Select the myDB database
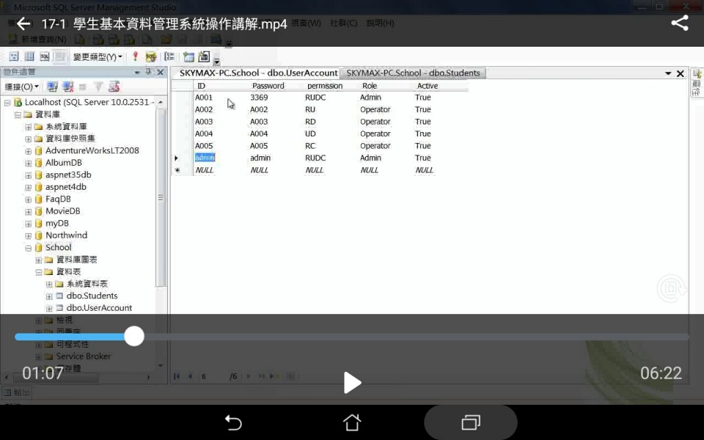Viewport: 704px width, 440px height. pos(57,223)
